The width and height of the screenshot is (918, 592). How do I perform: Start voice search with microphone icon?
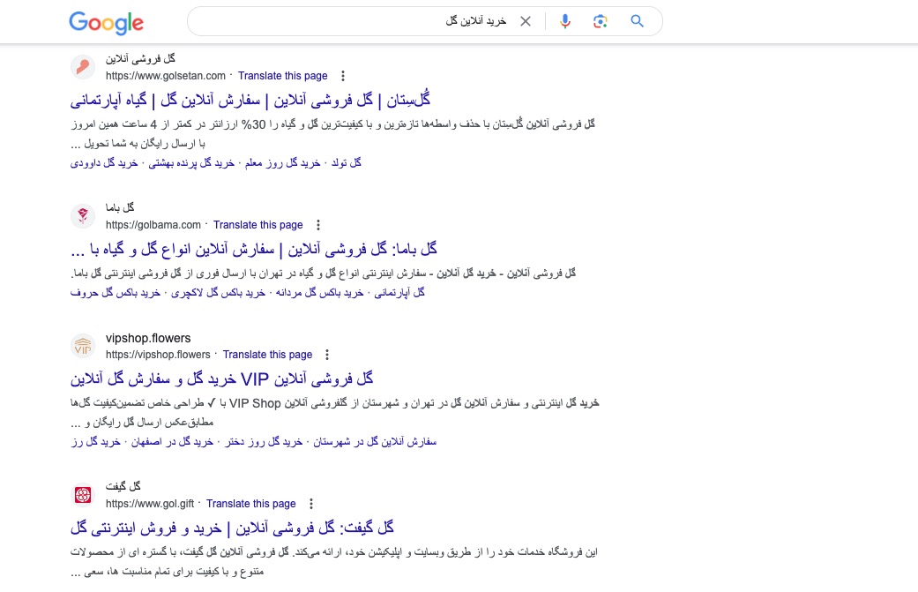point(564,21)
